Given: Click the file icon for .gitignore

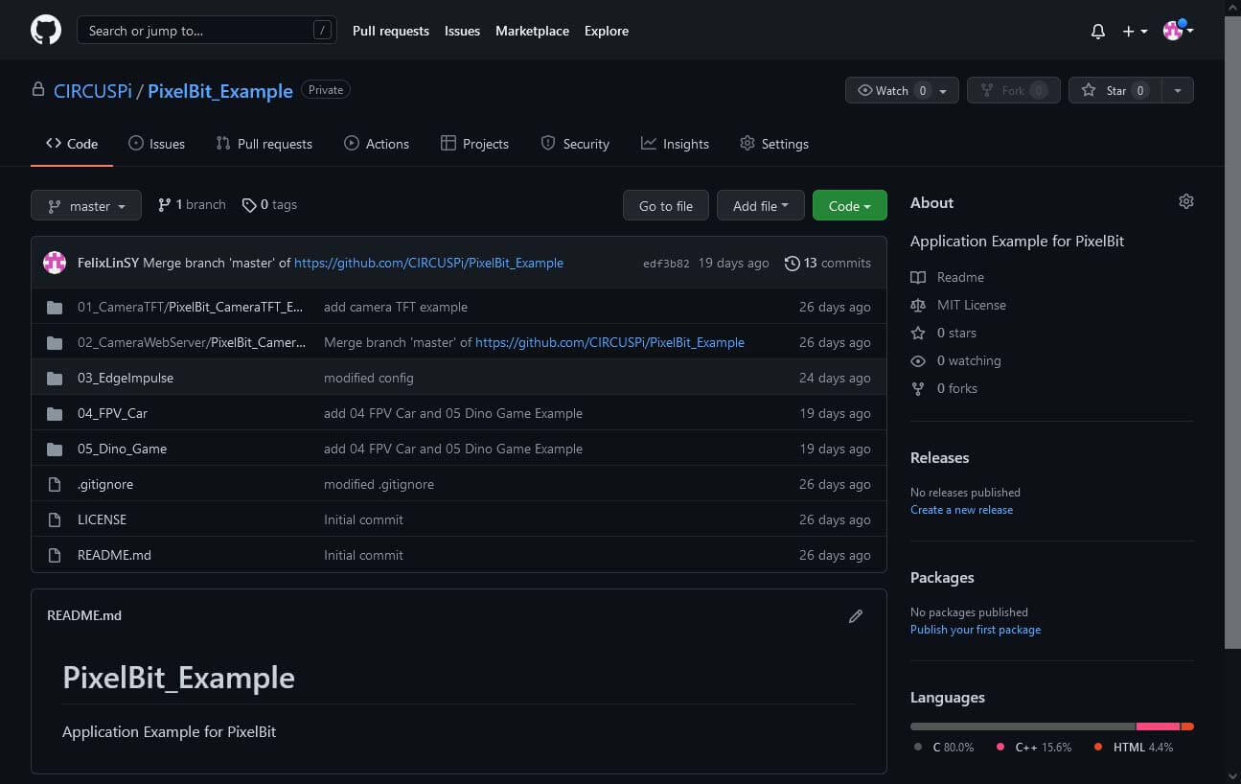Looking at the screenshot, I should (55, 484).
